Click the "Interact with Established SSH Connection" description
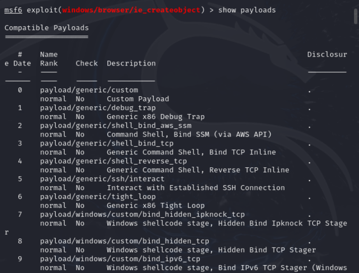 pos(195,188)
